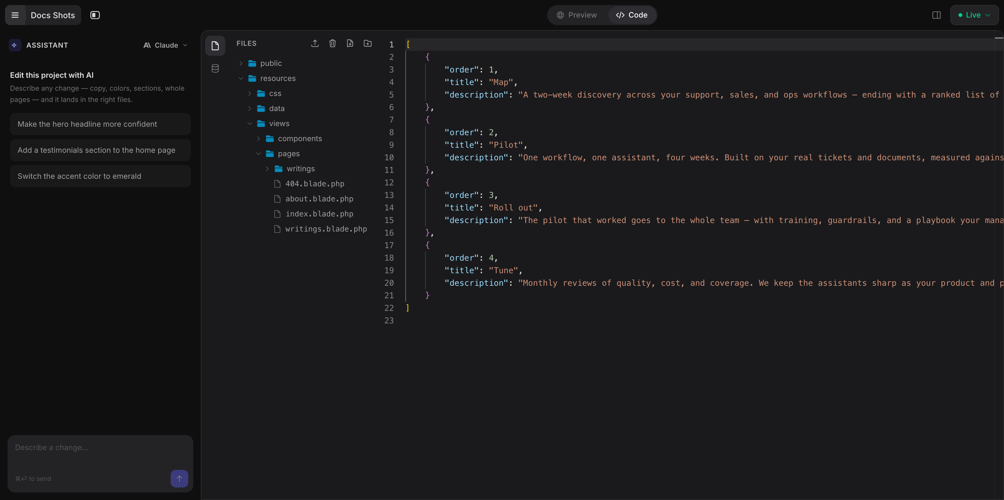Viewport: 1004px width, 500px height.
Task: Click the Assistant sparkle icon
Action: click(15, 45)
